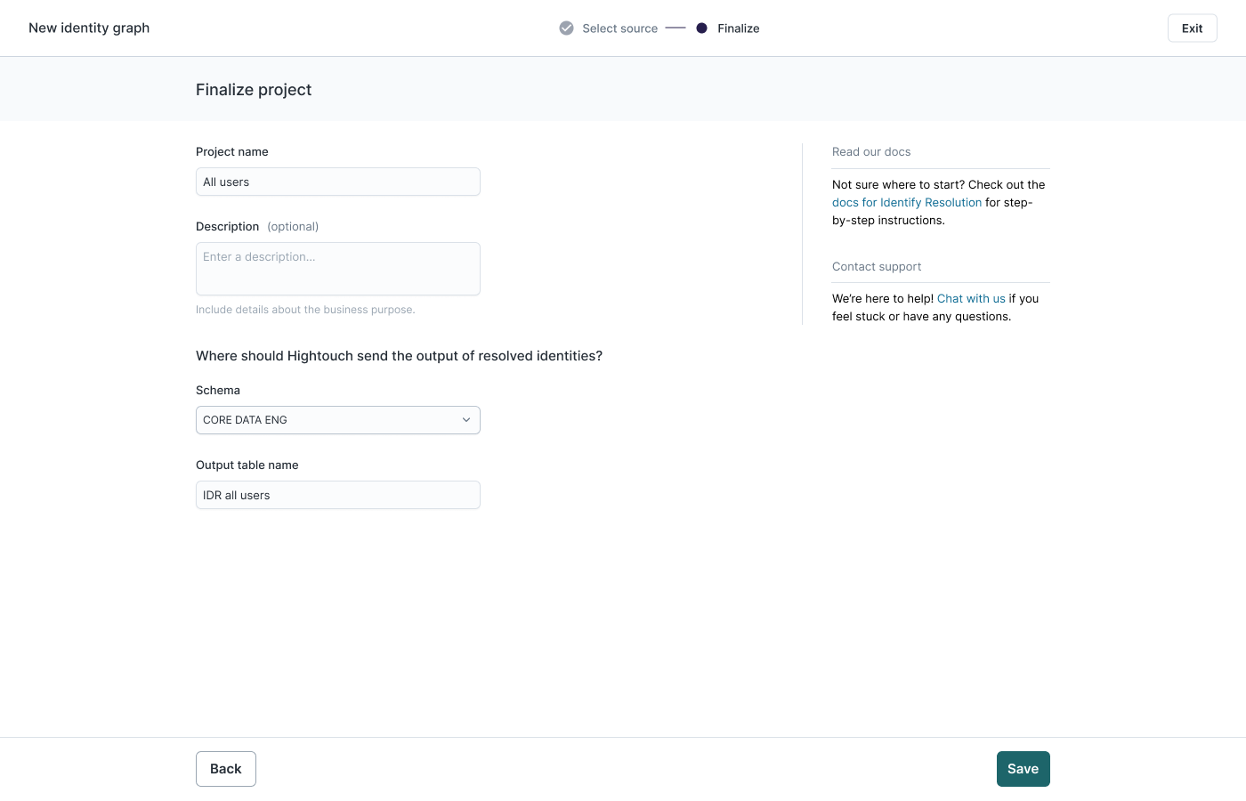Click the Finalize project heading

254,90
